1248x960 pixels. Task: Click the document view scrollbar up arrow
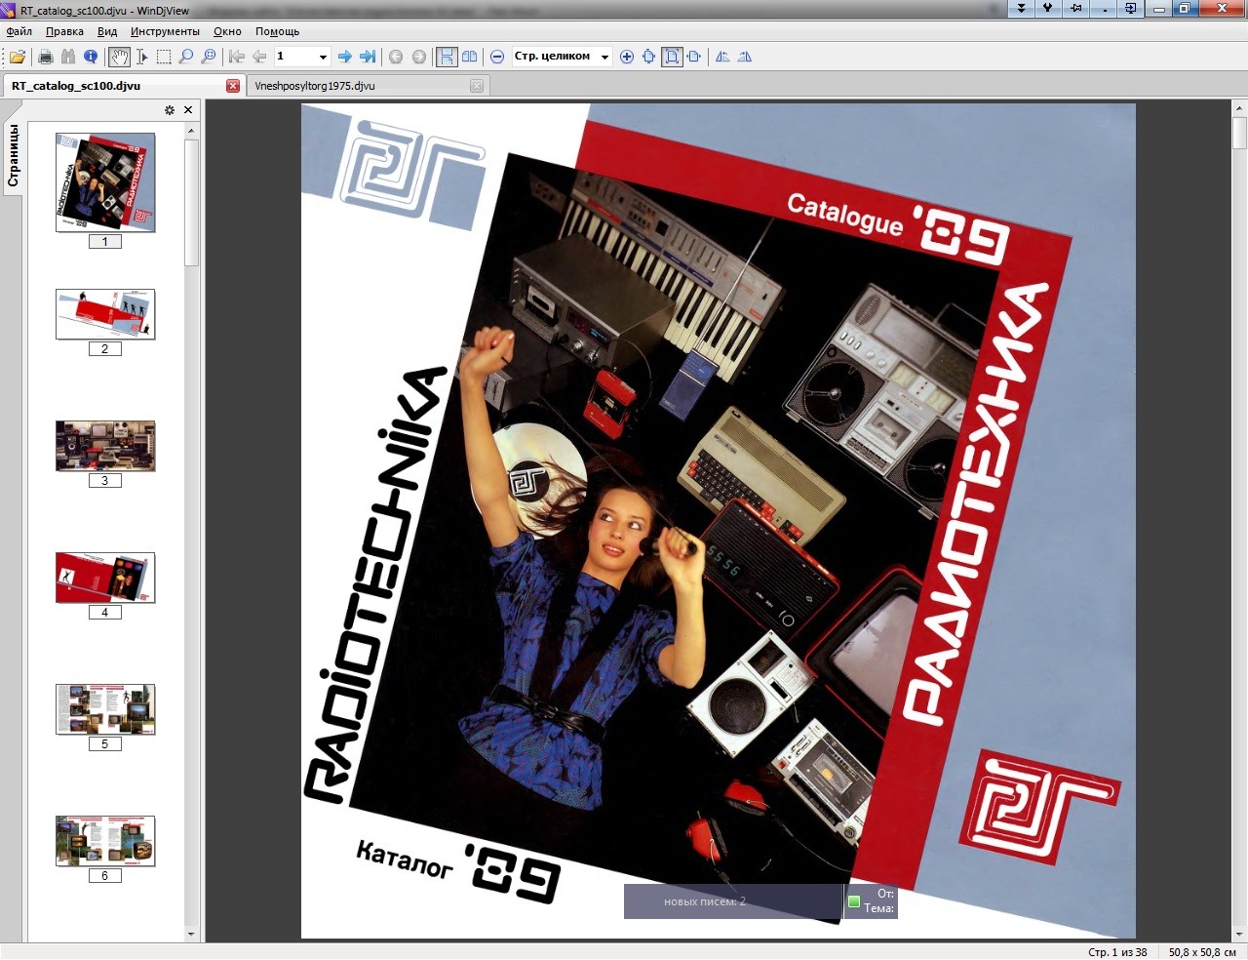coord(1239,108)
